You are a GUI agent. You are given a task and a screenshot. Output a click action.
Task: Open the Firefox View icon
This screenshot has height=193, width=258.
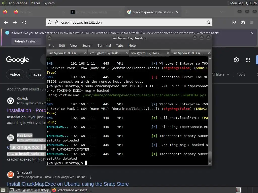click(5, 12)
